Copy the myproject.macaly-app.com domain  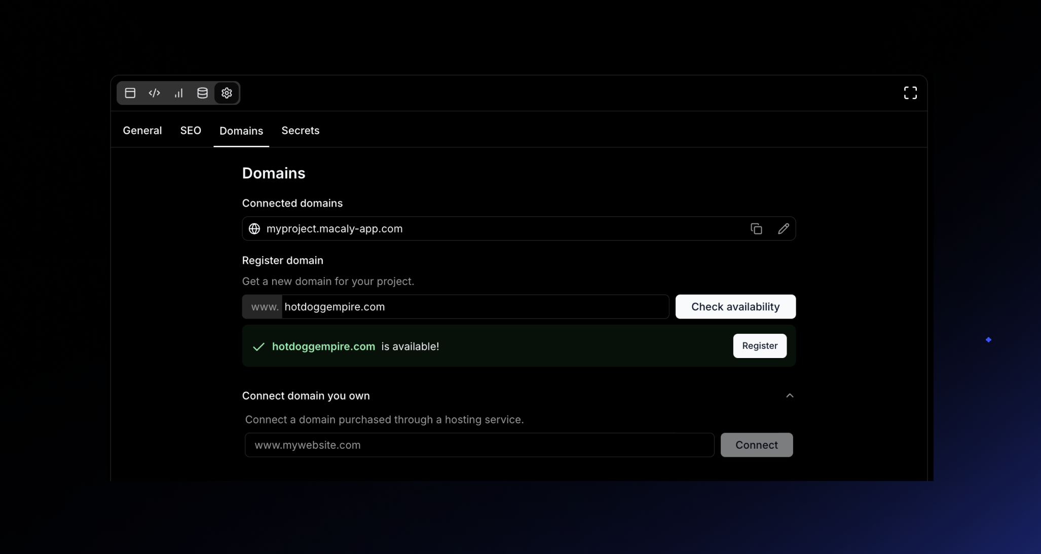coord(756,229)
